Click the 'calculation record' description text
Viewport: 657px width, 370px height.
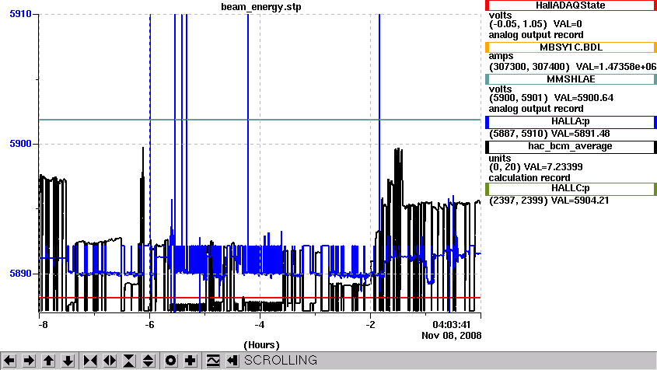(529, 178)
